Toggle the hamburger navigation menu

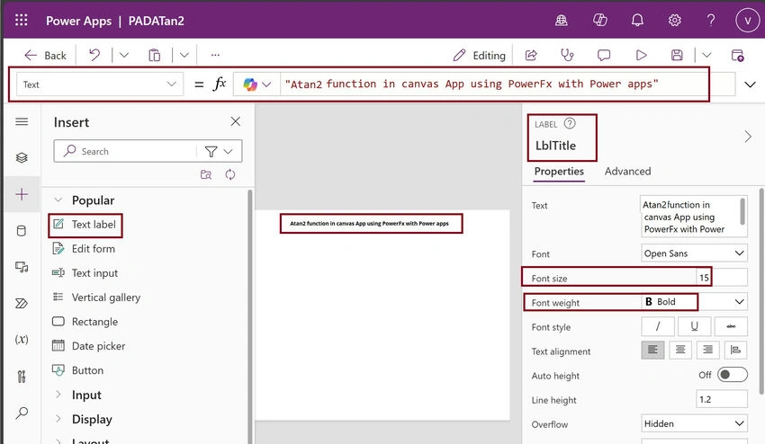click(22, 121)
